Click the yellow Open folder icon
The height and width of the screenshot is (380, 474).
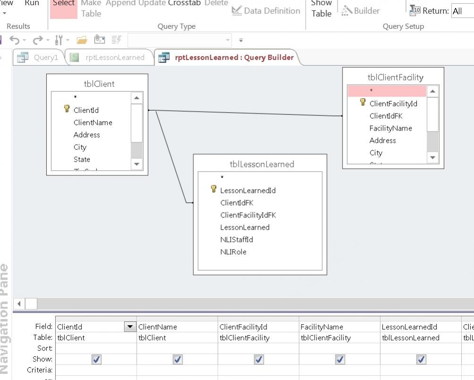[82, 40]
